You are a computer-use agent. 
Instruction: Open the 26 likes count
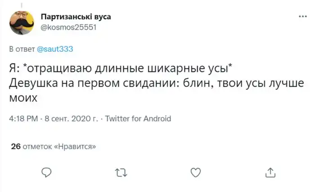coord(15,146)
